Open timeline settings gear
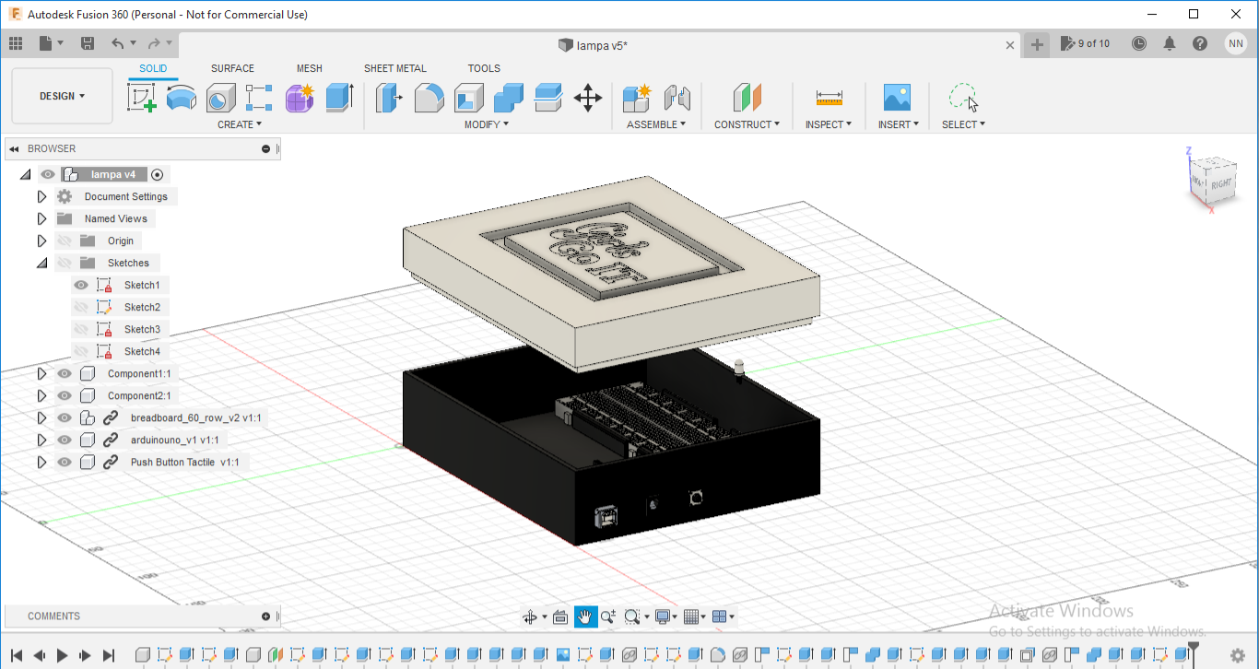 pos(1238,655)
